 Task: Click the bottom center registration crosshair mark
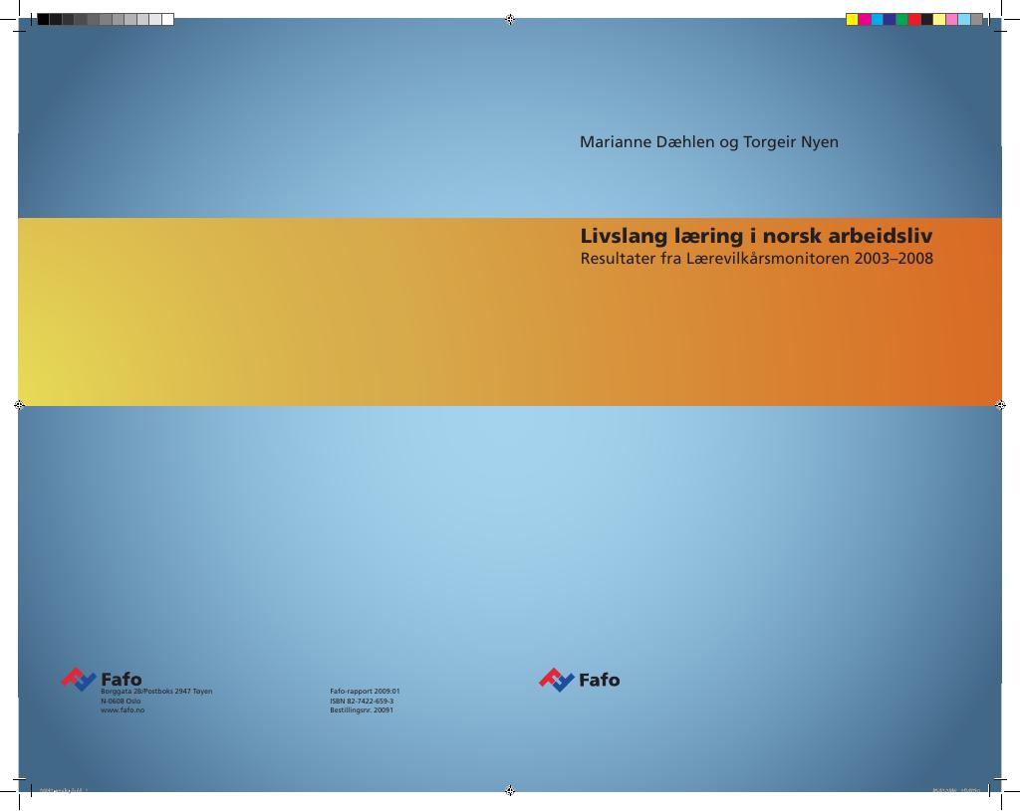(x=510, y=790)
